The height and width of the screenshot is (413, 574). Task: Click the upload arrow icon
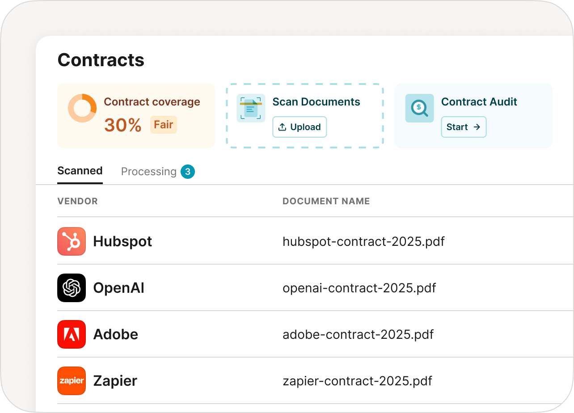point(282,127)
